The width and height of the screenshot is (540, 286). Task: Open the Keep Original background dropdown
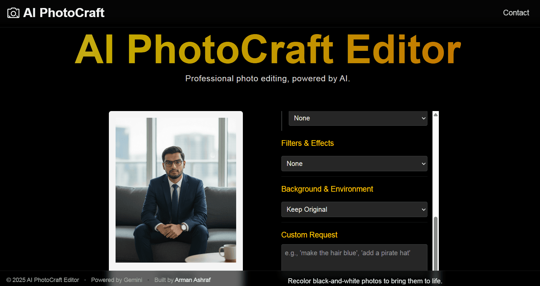[354, 209]
